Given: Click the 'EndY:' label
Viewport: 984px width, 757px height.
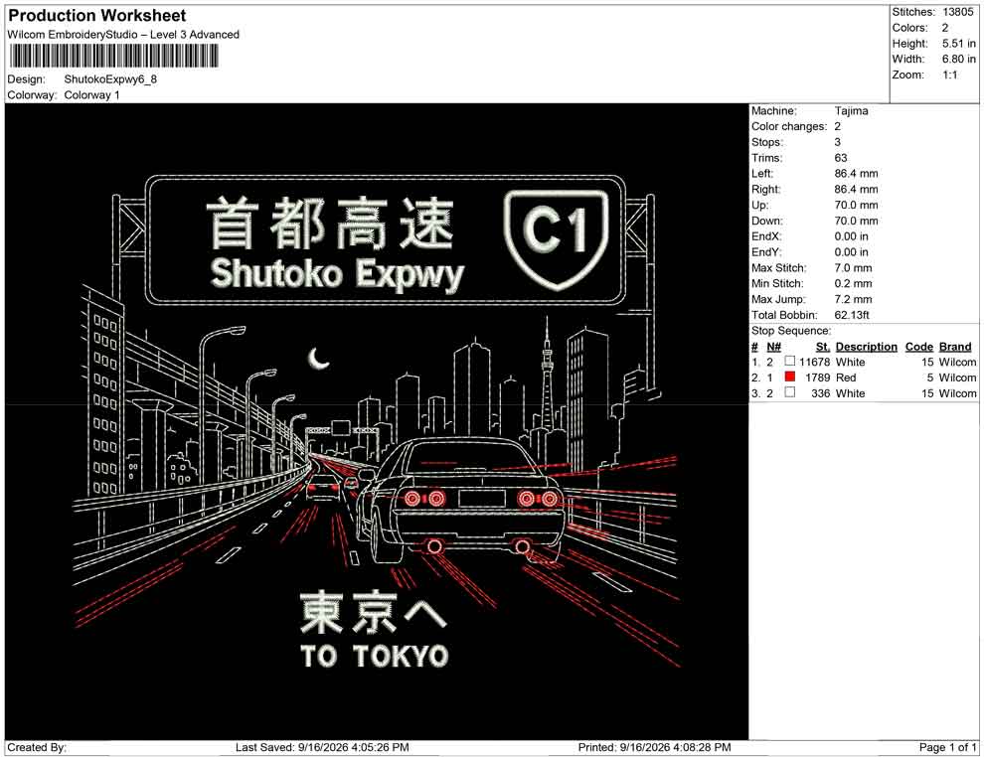Looking at the screenshot, I should click(x=766, y=251).
